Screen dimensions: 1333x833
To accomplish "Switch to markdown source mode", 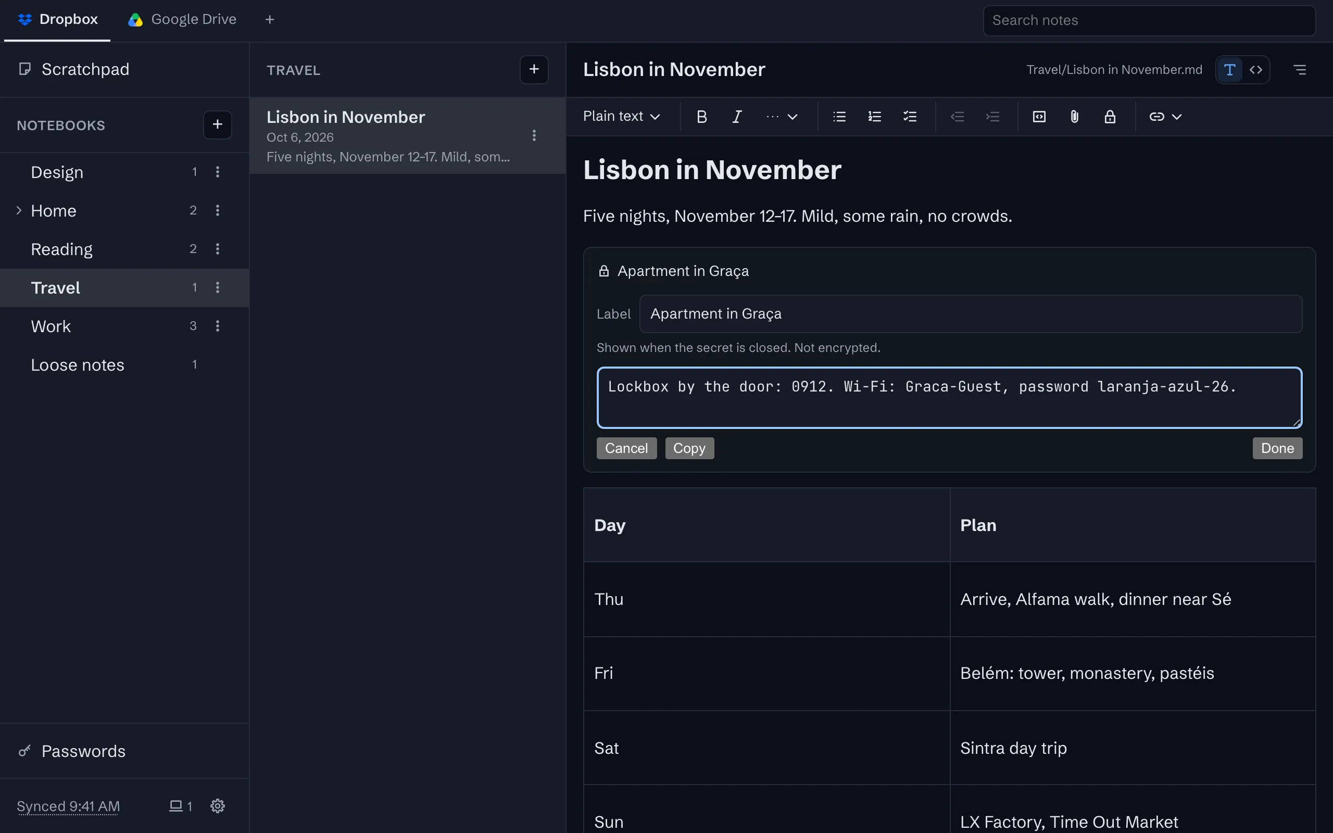I will pyautogui.click(x=1255, y=69).
